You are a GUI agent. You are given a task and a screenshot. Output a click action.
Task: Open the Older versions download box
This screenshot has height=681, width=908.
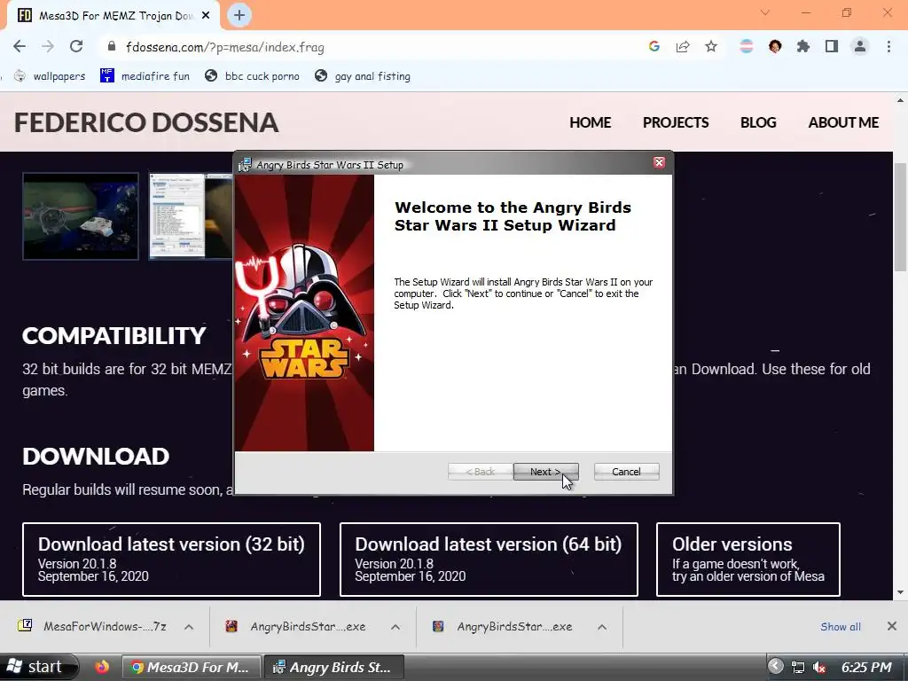[x=748, y=560]
